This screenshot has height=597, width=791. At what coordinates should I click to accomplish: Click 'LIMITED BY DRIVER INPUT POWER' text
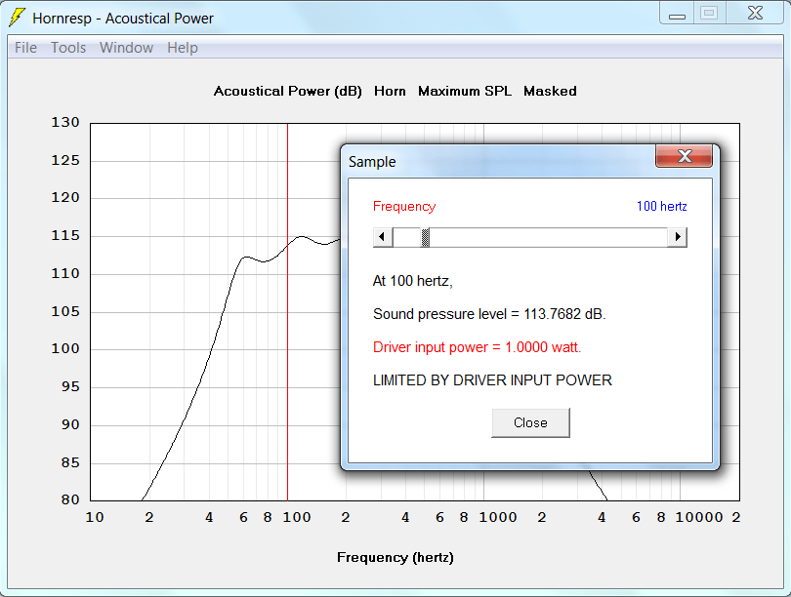coord(492,380)
